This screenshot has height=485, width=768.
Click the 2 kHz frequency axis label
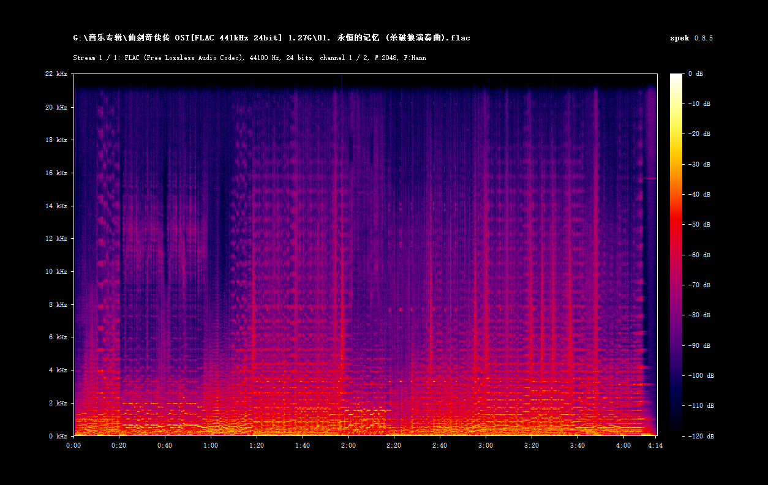coord(59,403)
